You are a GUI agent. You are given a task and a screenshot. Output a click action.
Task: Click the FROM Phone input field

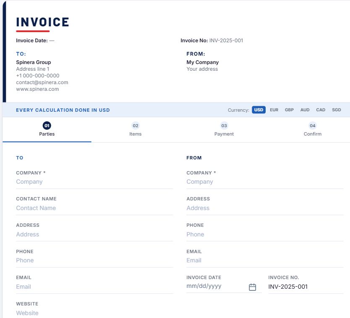(265, 234)
